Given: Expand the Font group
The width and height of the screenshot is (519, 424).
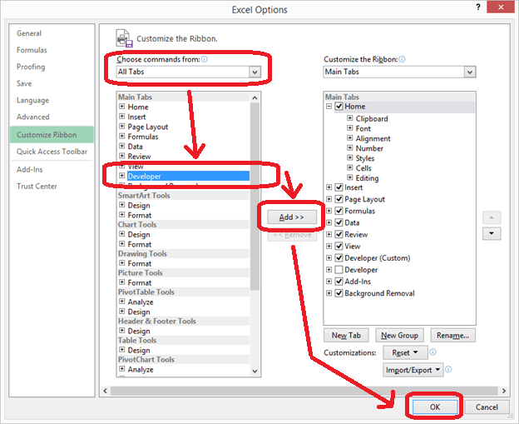Looking at the screenshot, I should coord(350,128).
